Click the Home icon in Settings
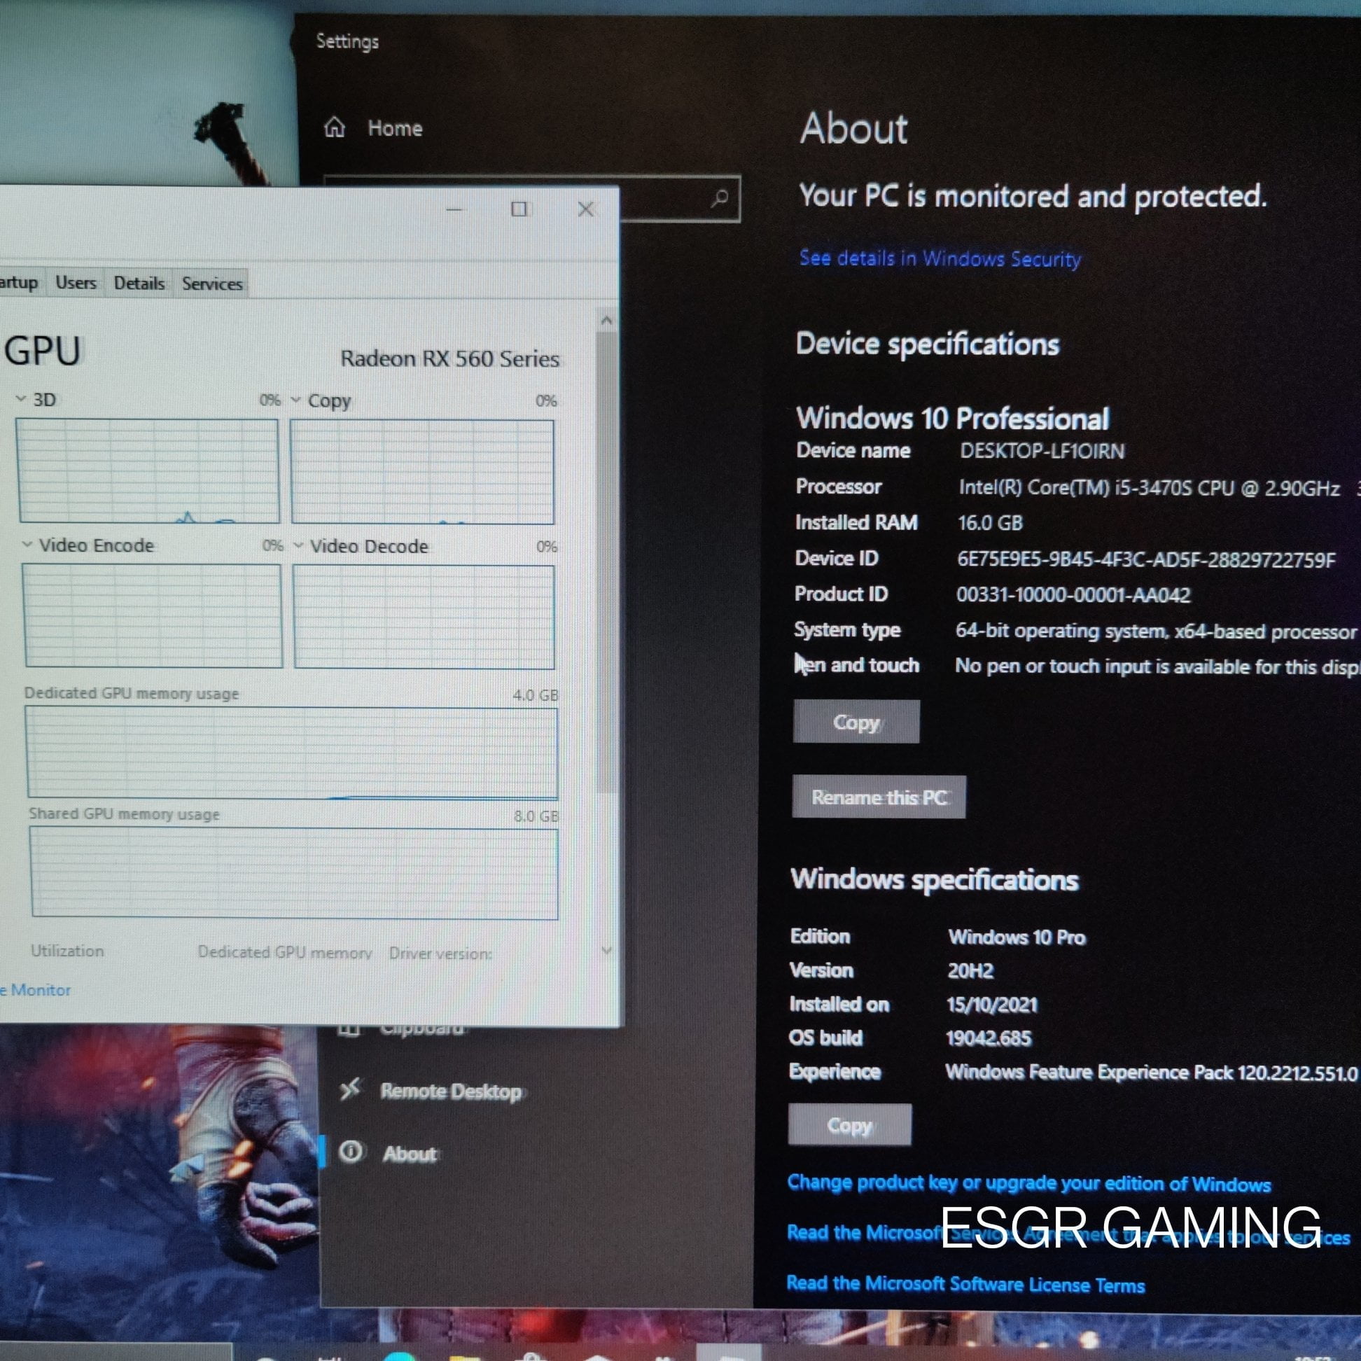The height and width of the screenshot is (1361, 1361). tap(335, 127)
